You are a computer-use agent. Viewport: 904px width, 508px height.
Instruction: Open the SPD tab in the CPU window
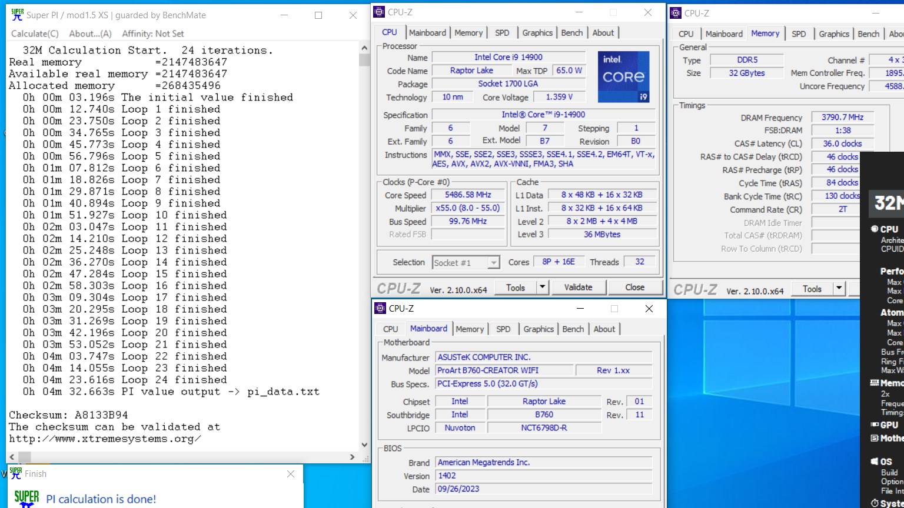pos(502,33)
